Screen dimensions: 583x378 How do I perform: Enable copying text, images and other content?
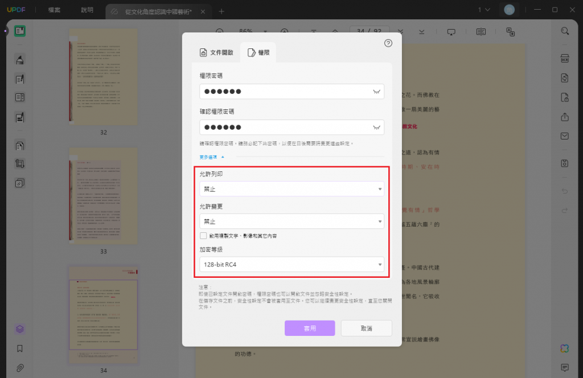[x=203, y=236]
